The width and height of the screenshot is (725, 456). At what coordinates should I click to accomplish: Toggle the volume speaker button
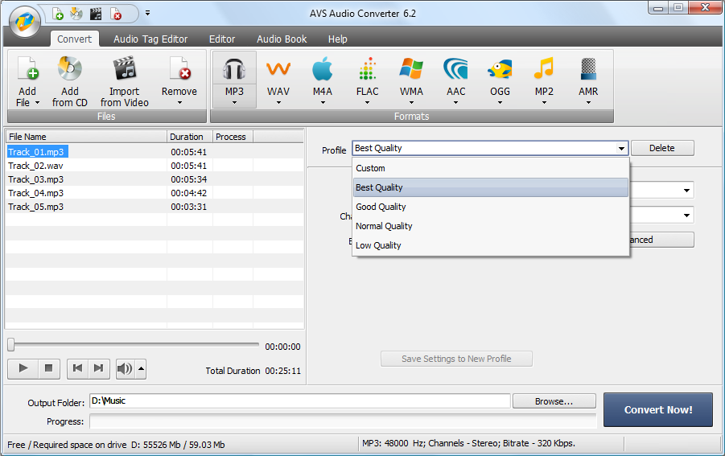click(x=125, y=368)
